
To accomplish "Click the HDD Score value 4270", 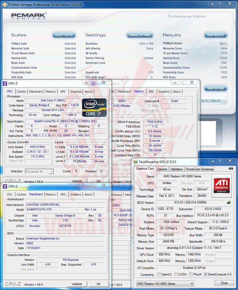I will tap(224, 77).
